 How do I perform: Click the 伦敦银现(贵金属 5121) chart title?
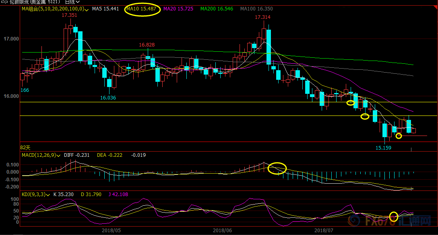click(x=35, y=2)
